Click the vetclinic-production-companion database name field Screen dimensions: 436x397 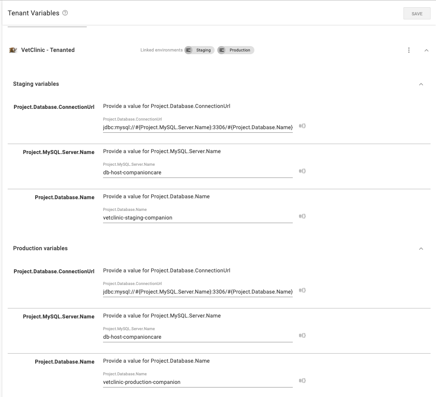197,382
